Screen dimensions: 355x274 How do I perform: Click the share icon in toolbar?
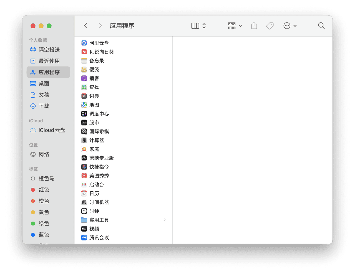coord(254,26)
